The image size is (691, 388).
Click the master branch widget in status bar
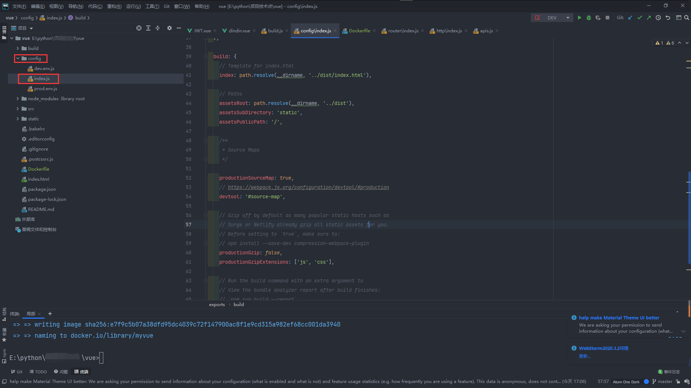[x=662, y=382]
